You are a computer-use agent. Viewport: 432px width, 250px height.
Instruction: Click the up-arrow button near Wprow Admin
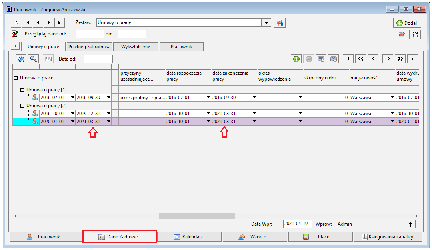point(410,224)
